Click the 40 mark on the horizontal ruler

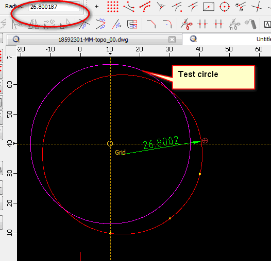tap(199, 49)
